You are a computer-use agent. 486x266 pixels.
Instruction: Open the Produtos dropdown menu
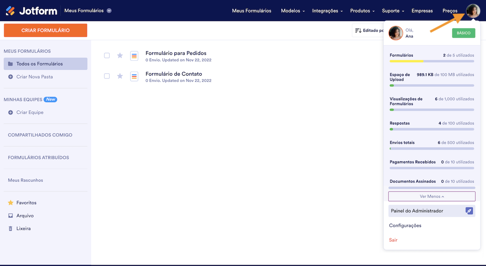[x=363, y=11]
